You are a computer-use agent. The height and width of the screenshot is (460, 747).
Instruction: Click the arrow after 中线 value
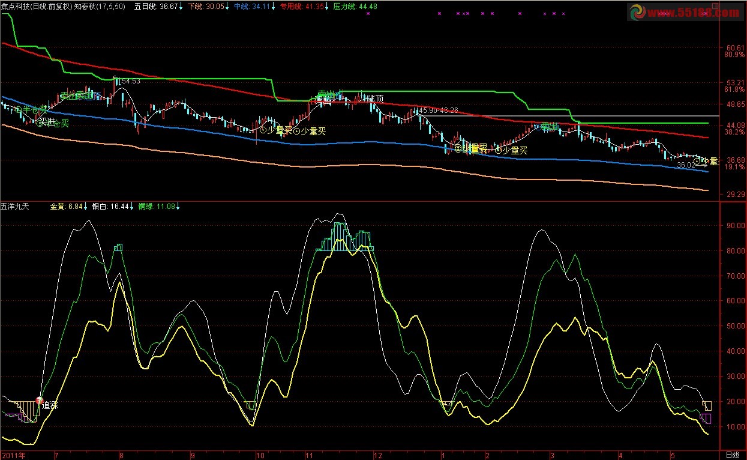pyautogui.click(x=274, y=6)
